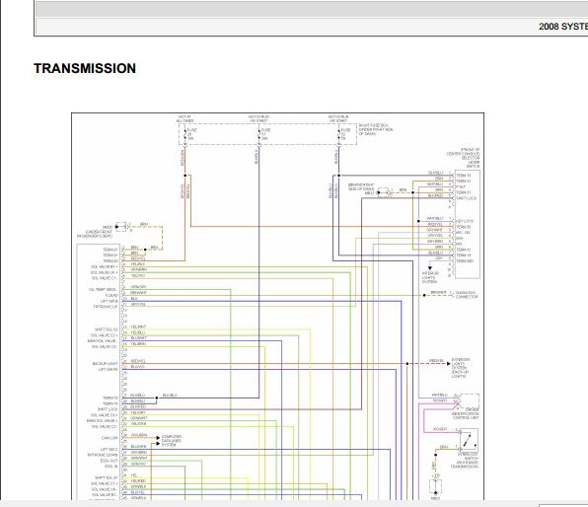Screen dimensions: 588x507
Task: Click the Exterior Lights System arrowhead
Action: tap(448, 363)
